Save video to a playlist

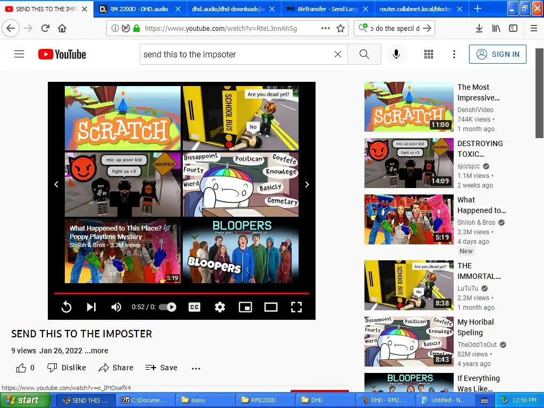point(161,368)
